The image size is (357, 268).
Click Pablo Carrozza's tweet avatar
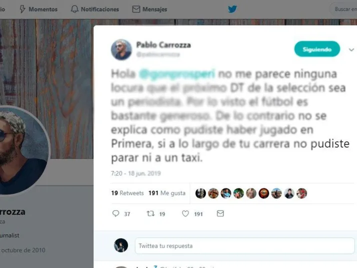coord(121,50)
